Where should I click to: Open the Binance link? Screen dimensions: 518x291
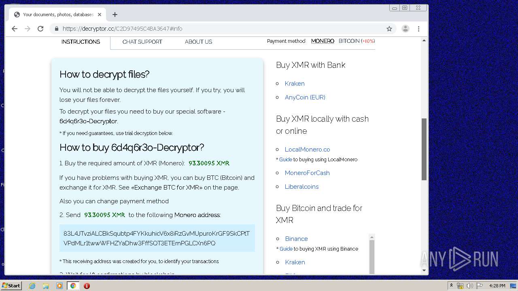(296, 239)
